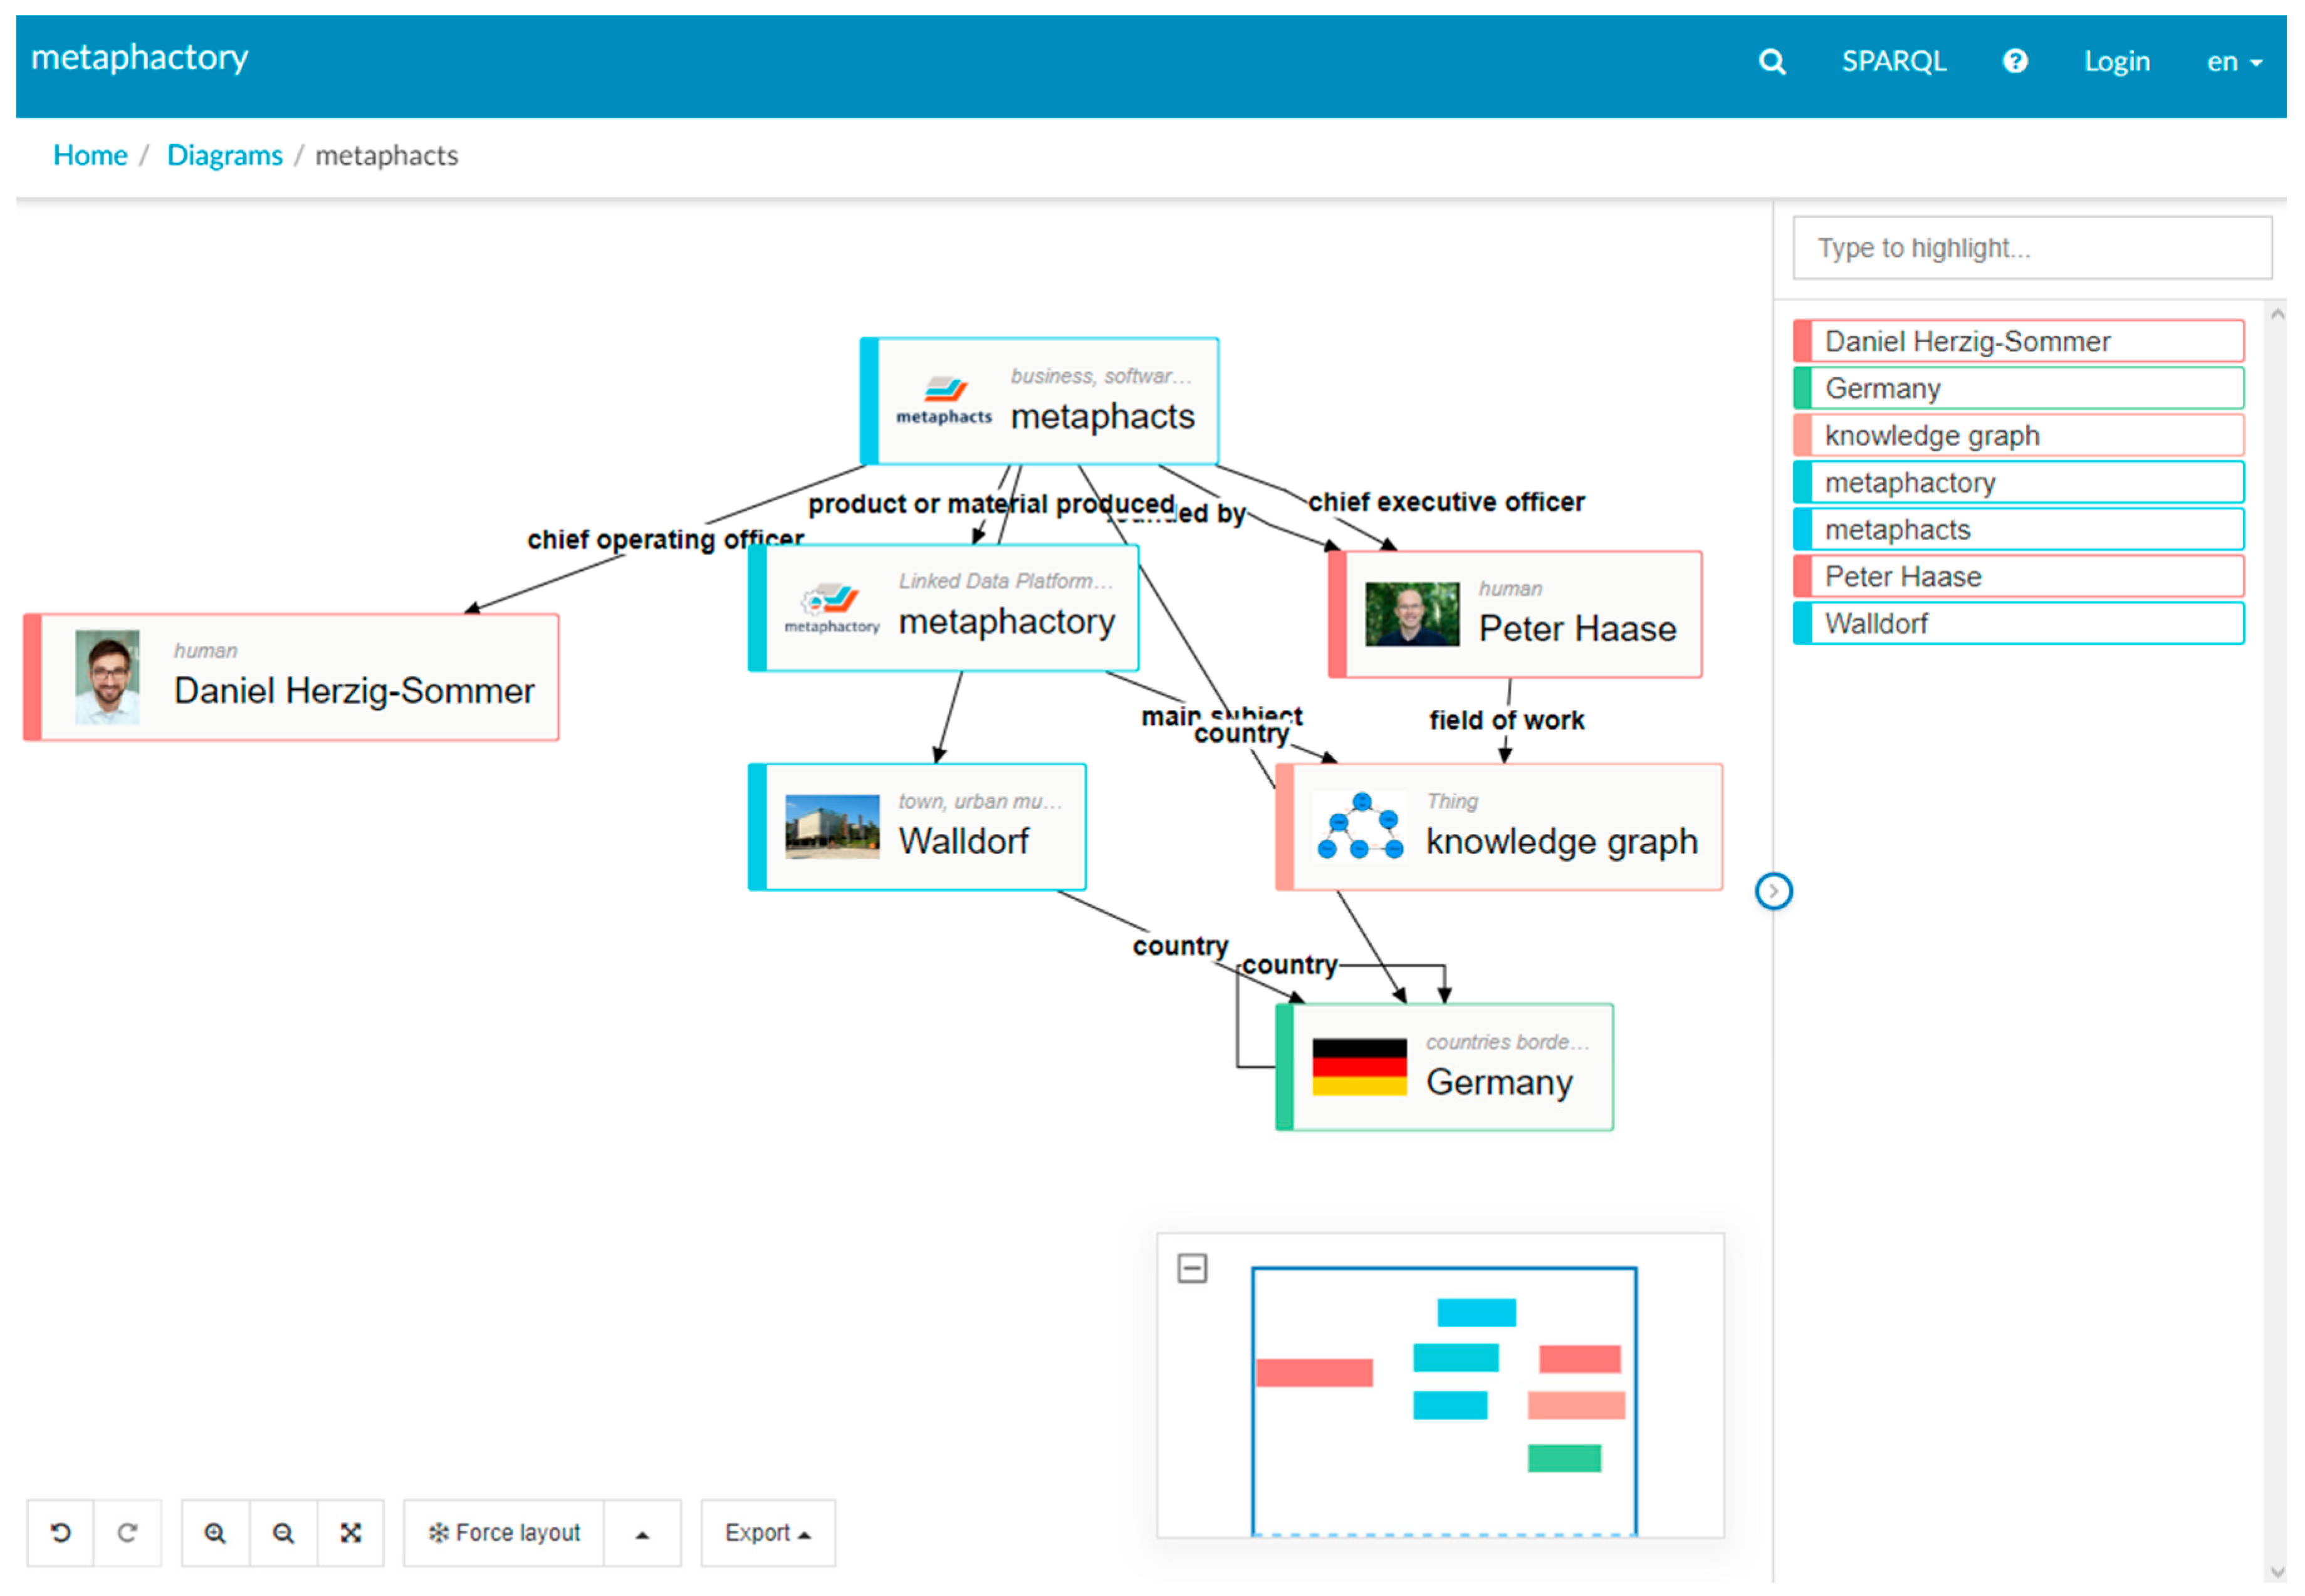The height and width of the screenshot is (1596, 2305).
Task: Zoom out of the diagram
Action: pos(283,1532)
